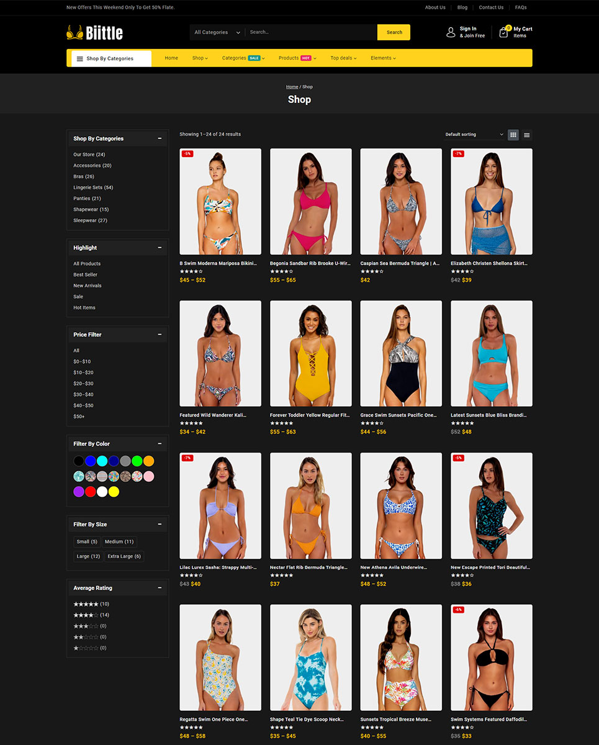Click the Sign In user icon
Viewport: 599px width, 745px height.
451,32
